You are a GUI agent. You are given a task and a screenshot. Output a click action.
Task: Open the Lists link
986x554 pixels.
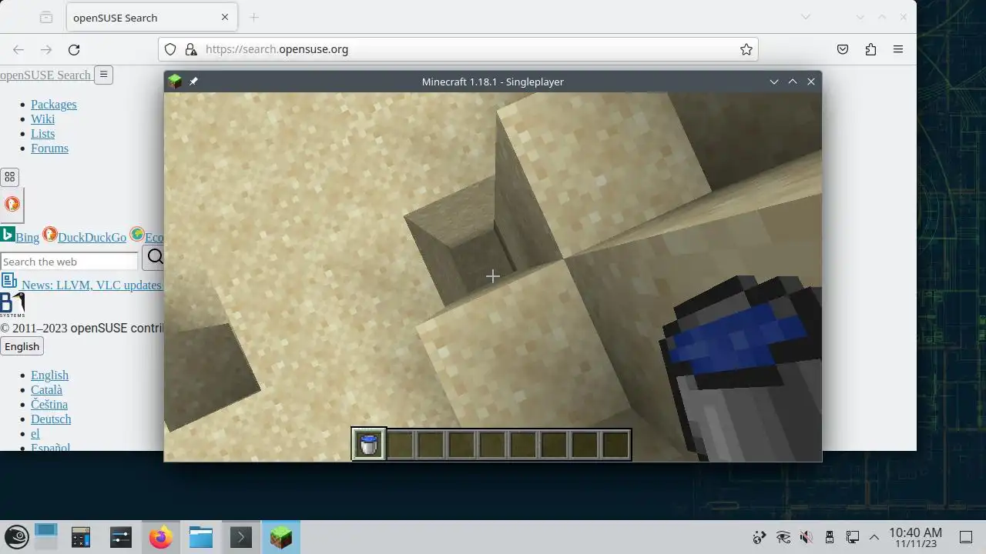(42, 134)
